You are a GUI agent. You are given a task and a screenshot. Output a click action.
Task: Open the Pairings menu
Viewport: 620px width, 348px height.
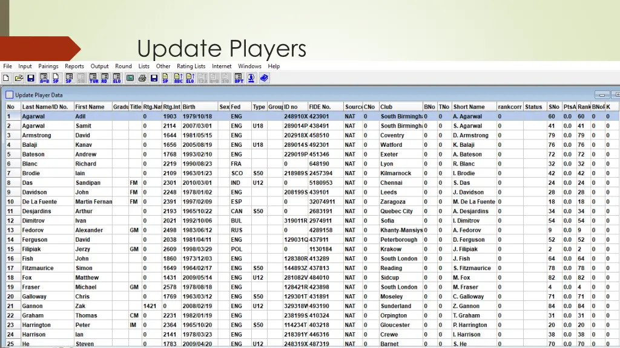48,66
